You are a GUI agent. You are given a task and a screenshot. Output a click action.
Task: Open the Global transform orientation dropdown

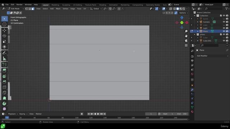pos(96,9)
